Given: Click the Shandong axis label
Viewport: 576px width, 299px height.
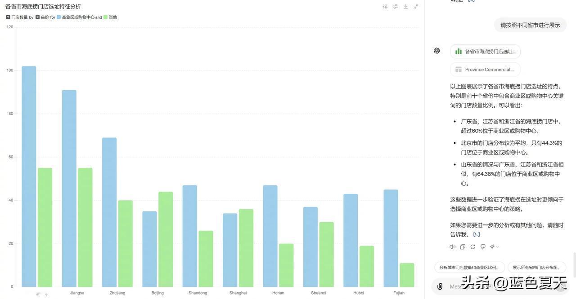Looking at the screenshot, I should pyautogui.click(x=198, y=293).
